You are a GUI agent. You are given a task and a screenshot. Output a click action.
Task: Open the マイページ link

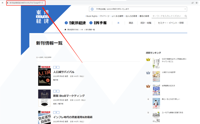pyautogui.click(x=104, y=16)
